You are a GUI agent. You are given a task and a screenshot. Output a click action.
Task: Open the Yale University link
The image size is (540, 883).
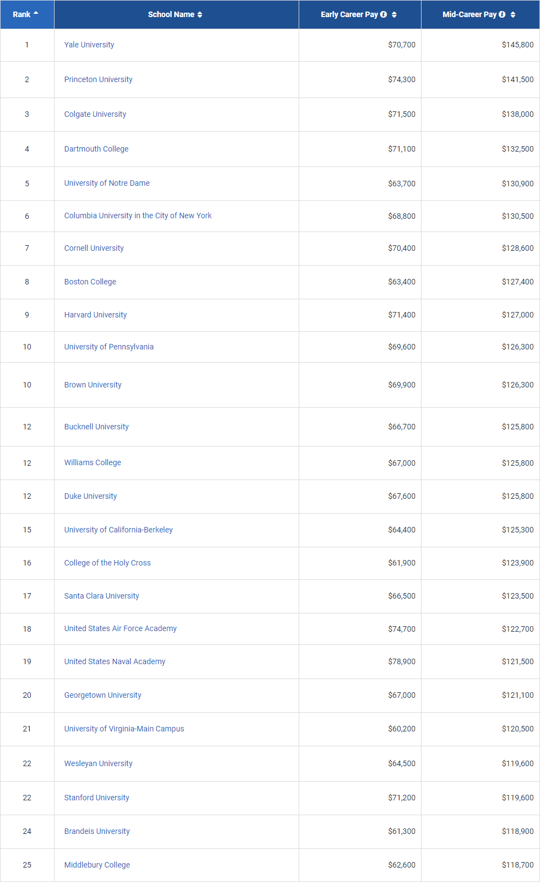(x=89, y=45)
